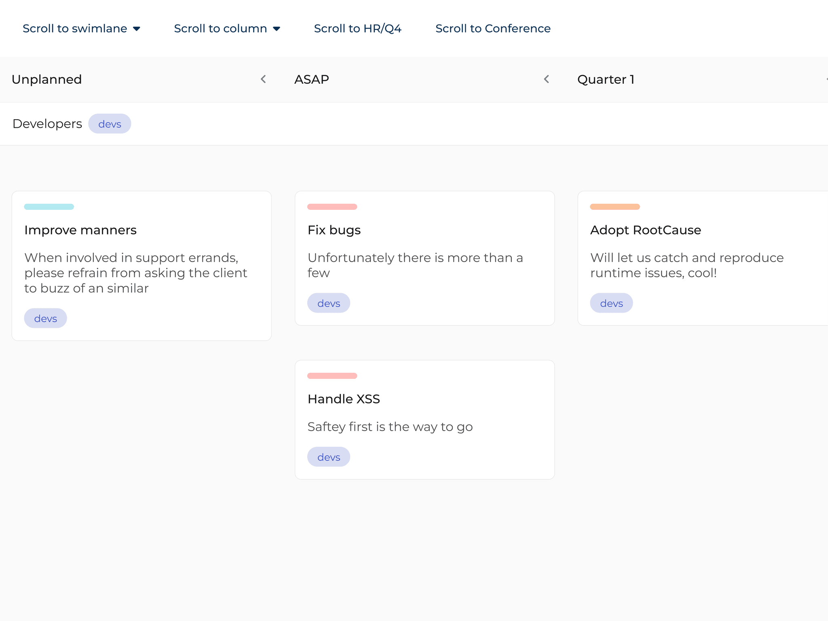
Task: Click the orange bar on Adopt RootCause card
Action: coord(615,207)
